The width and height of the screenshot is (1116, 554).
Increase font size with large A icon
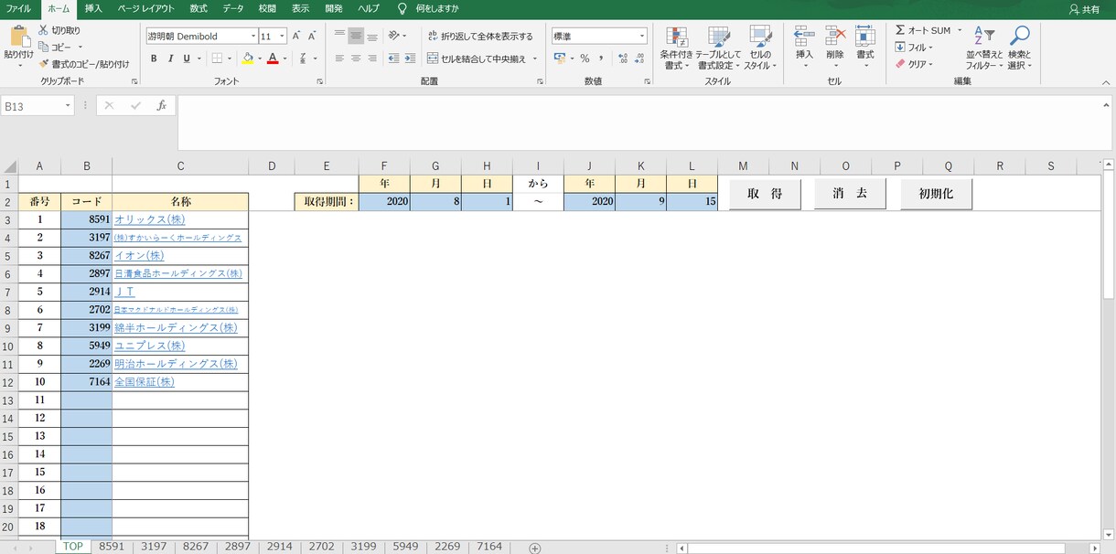point(297,37)
